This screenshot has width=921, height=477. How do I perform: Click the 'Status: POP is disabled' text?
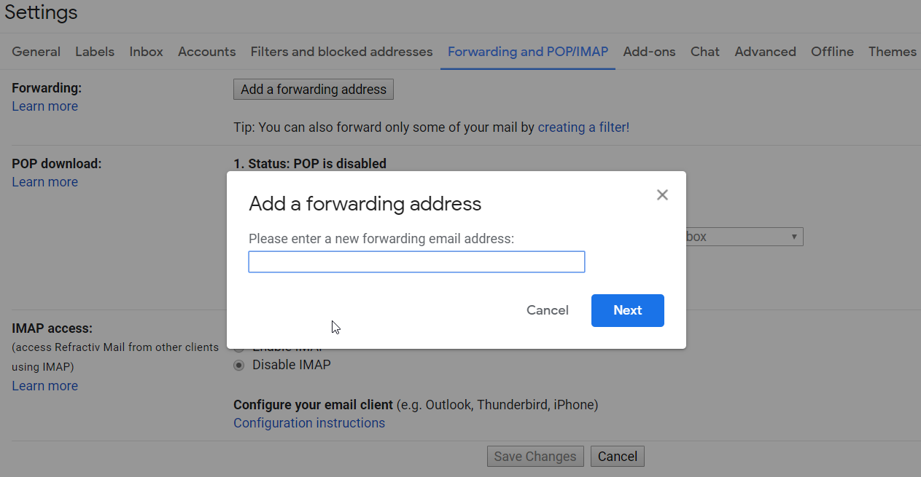click(317, 164)
